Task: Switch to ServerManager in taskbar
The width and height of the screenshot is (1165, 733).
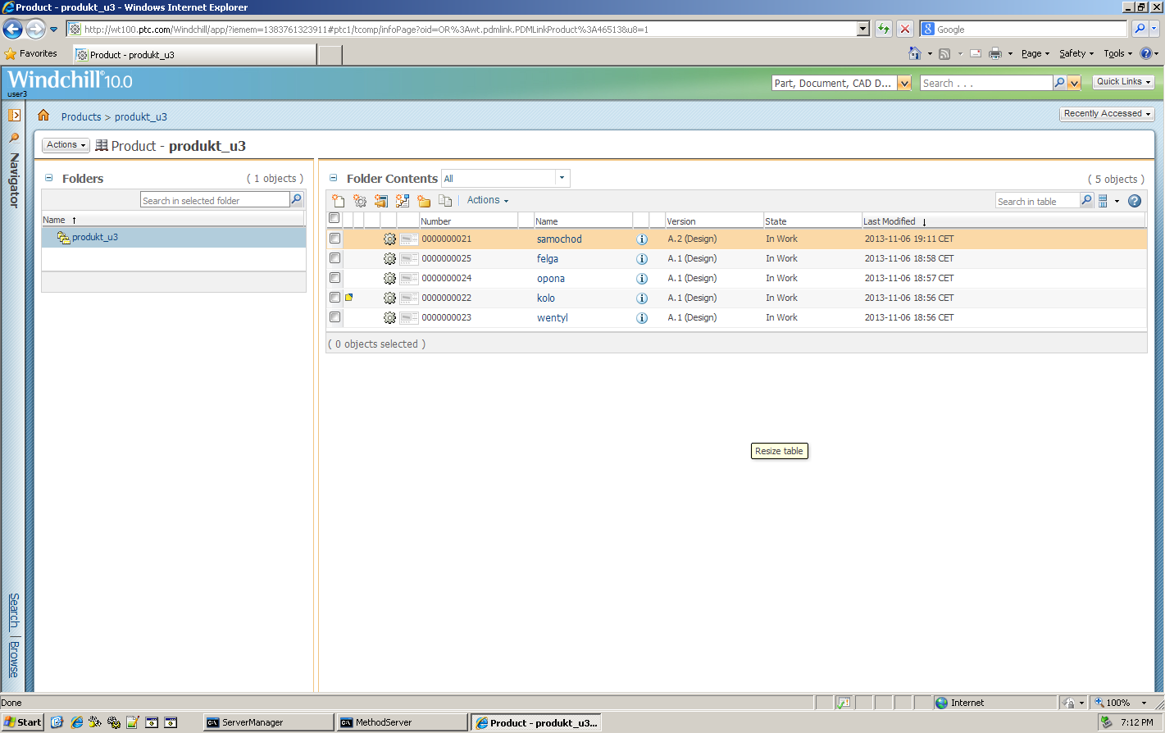Action: [268, 722]
